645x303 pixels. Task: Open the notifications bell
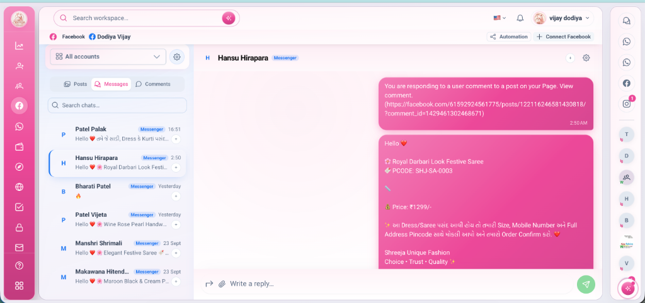520,18
